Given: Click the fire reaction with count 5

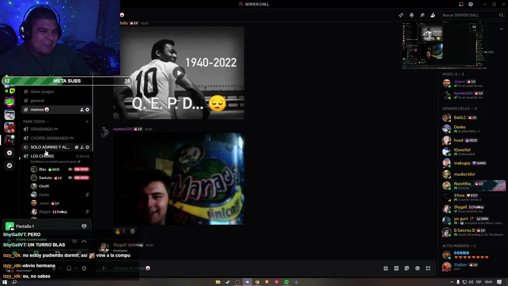Looking at the screenshot, I should click(x=120, y=231).
